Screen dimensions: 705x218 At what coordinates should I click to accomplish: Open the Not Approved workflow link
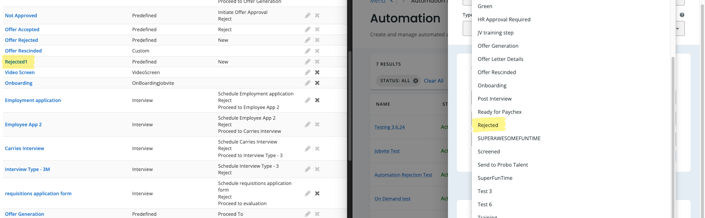tap(21, 15)
